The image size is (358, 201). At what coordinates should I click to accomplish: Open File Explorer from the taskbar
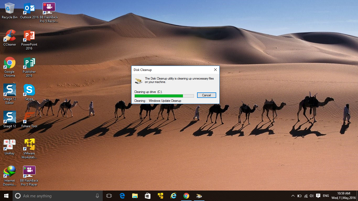click(x=135, y=196)
